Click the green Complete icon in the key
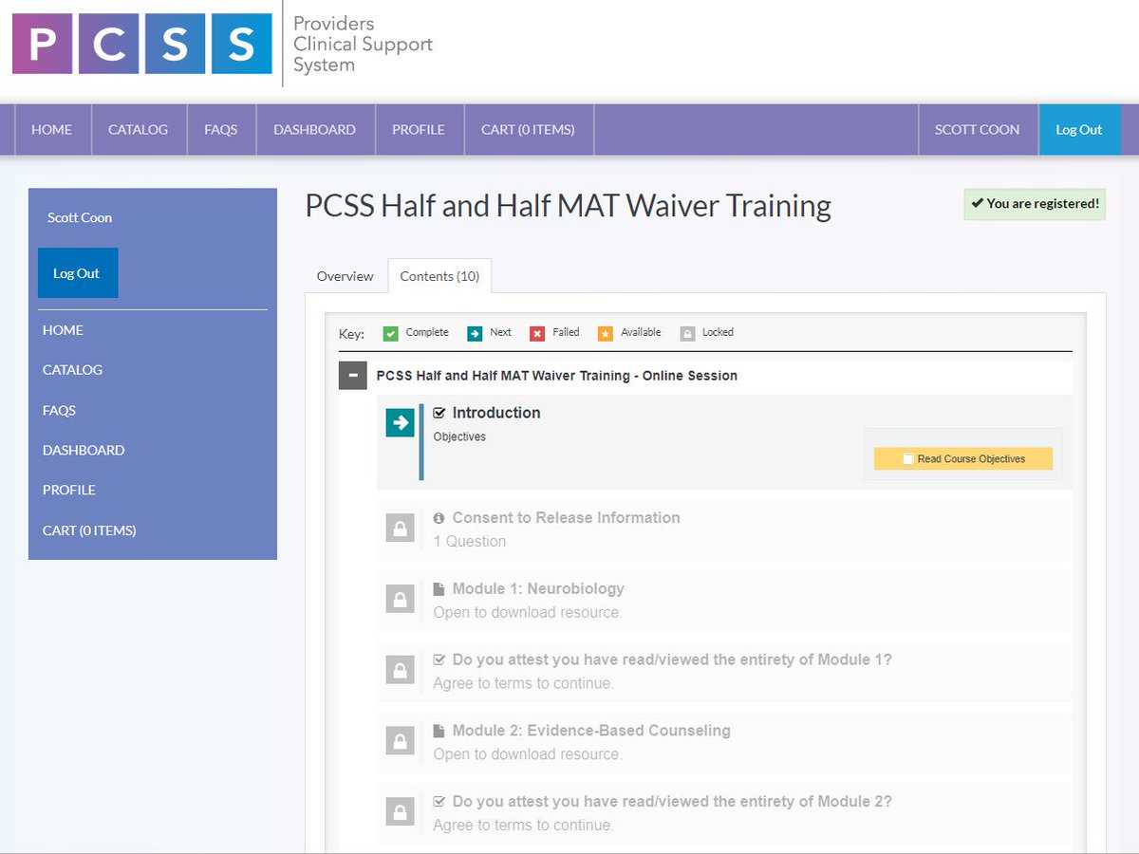Image resolution: width=1139 pixels, height=854 pixels. [x=390, y=333]
